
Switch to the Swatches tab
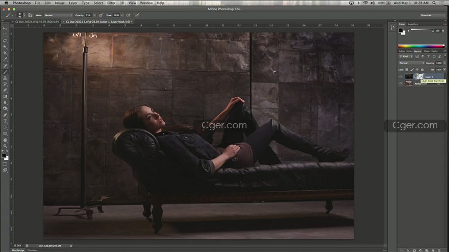click(413, 24)
